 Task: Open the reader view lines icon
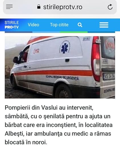point(9,7)
